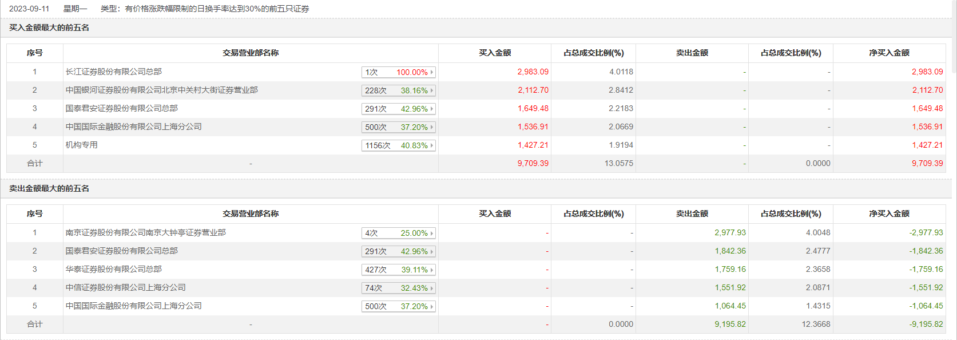Click arrow icon on 427次 39.11% badge
Viewport: 957px width, 340px height.
coord(432,270)
